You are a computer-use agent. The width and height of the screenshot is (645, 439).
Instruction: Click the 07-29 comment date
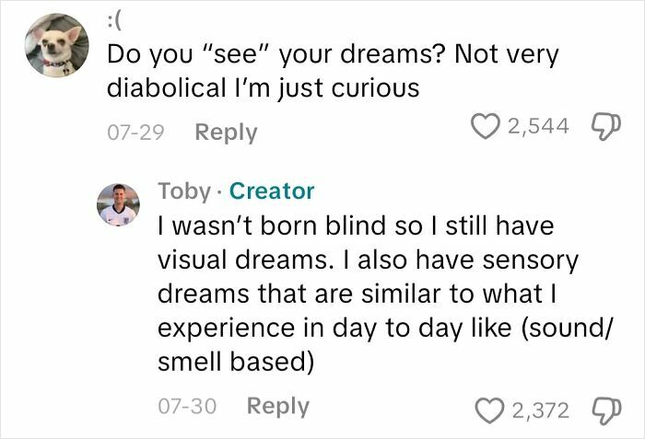point(135,133)
